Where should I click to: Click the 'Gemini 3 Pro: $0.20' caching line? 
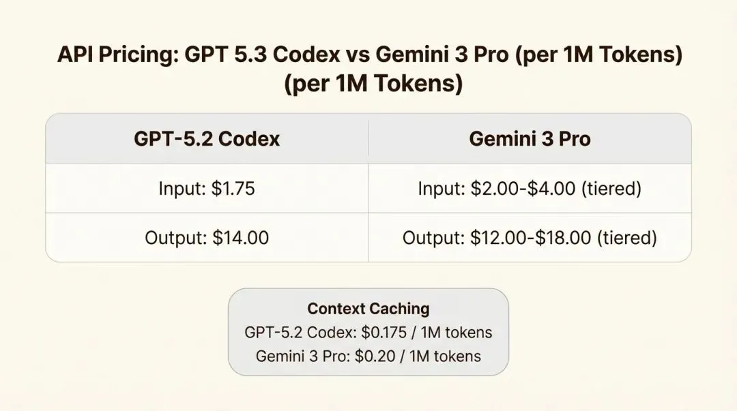click(369, 356)
